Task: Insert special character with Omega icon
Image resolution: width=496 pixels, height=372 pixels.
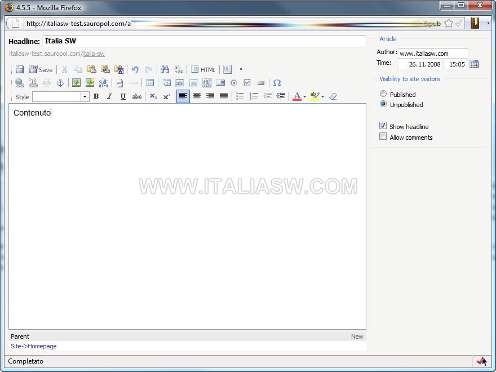Action: (277, 83)
